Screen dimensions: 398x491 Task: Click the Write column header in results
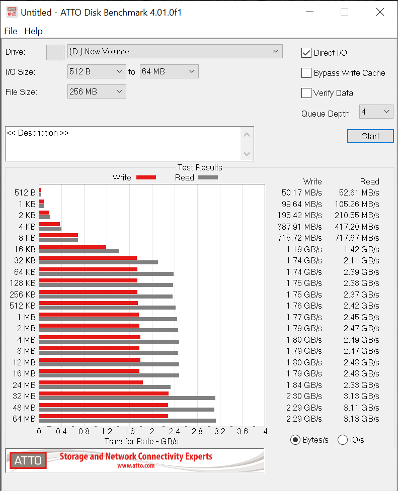click(x=312, y=181)
